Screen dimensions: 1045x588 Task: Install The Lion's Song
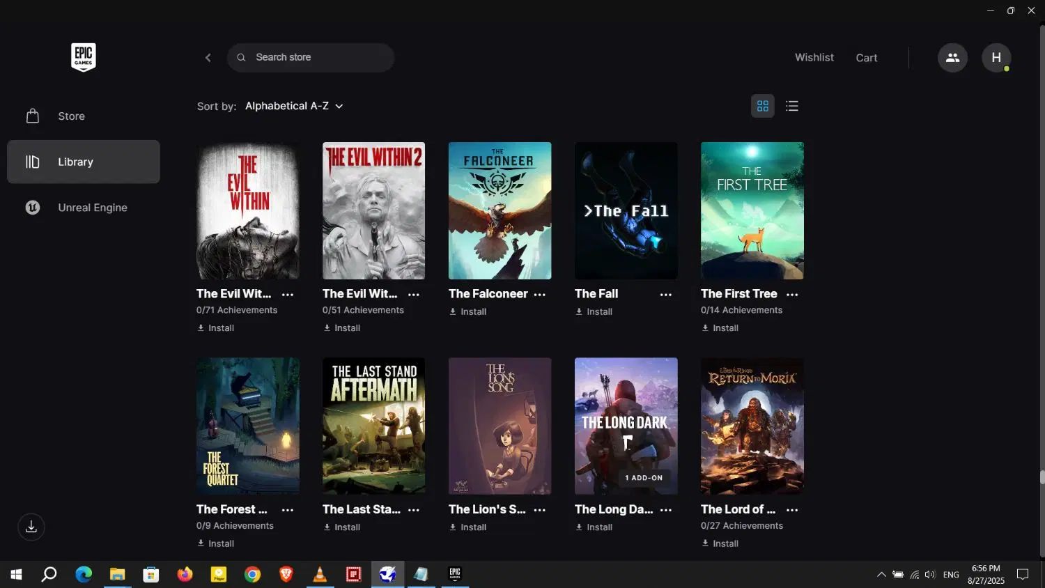pos(467,527)
